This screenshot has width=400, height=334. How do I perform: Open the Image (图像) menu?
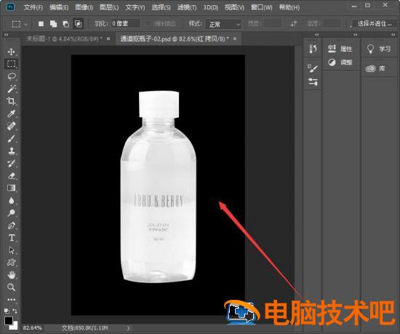tap(84, 7)
